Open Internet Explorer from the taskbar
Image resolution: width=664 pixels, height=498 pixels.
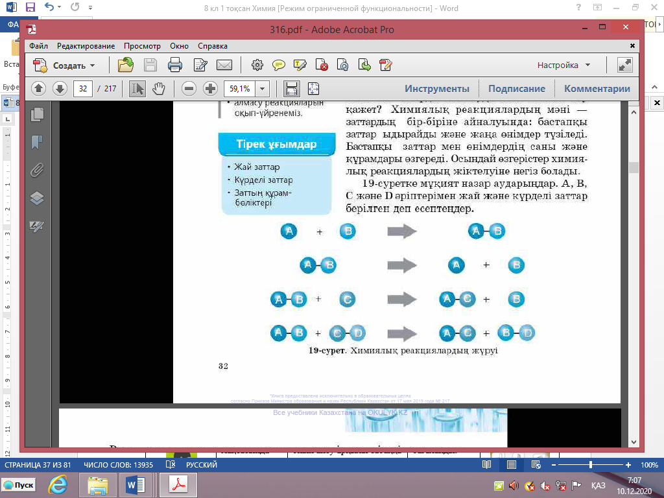point(58,485)
